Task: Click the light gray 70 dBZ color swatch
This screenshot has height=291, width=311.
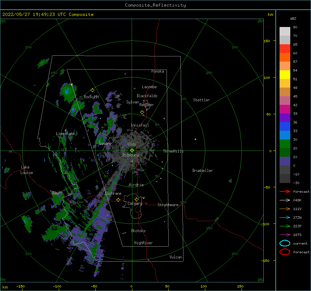Action: (285, 31)
